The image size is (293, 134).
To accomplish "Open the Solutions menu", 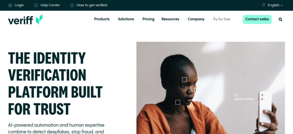I will coord(126,19).
